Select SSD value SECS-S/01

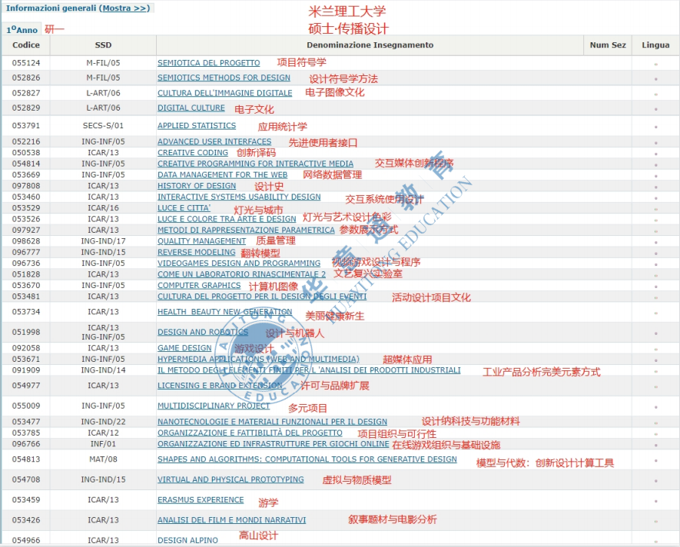click(103, 125)
